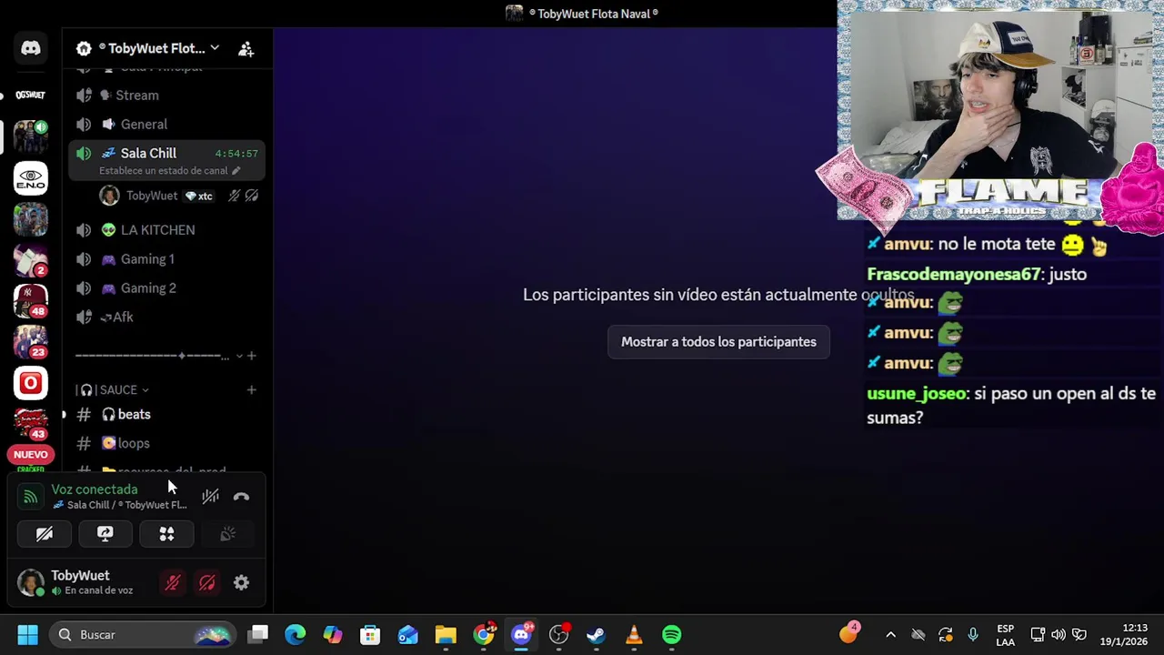Viewport: 1164px width, 655px height.
Task: Click the Discord taskbar icon
Action: (x=522, y=635)
